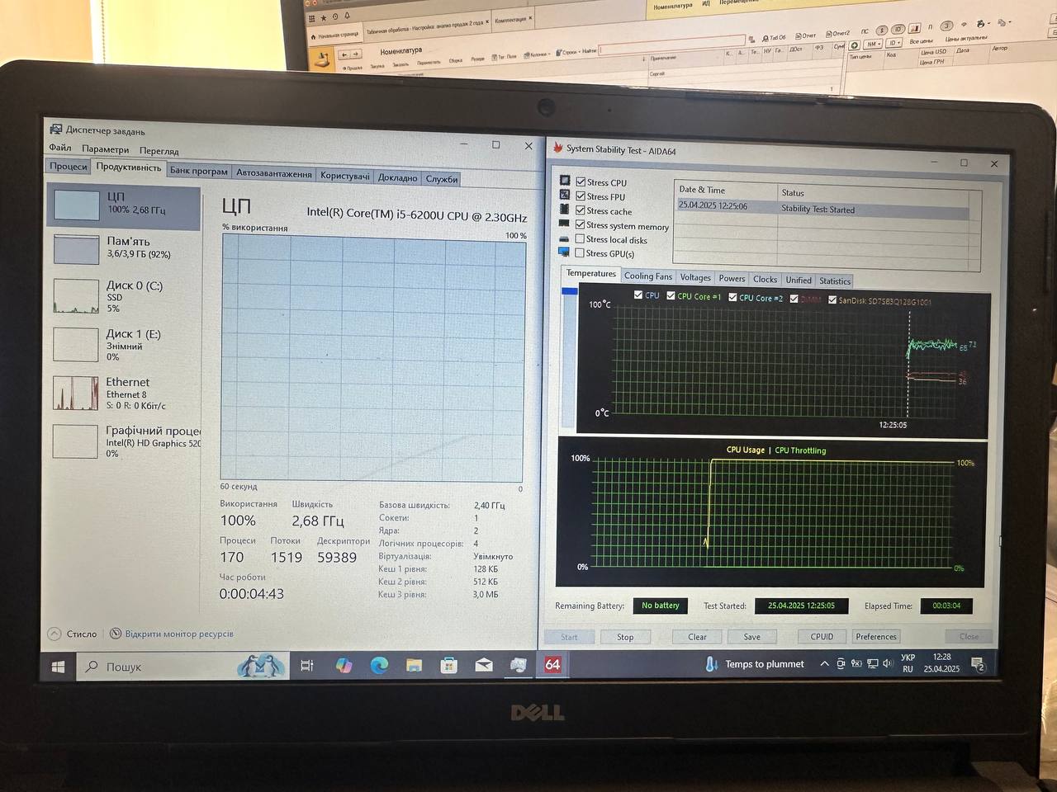Select the Пам'ять performance graph
Image resolution: width=1057 pixels, height=792 pixels.
(124, 247)
